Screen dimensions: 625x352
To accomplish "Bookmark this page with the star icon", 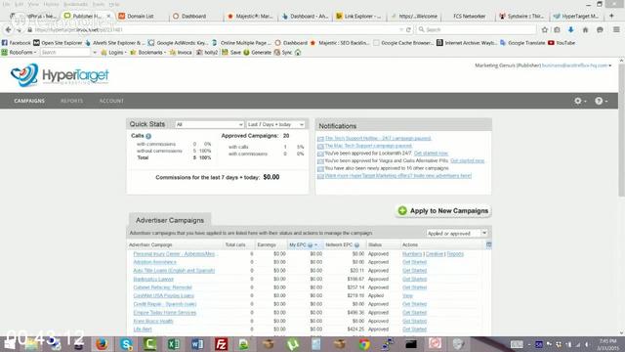I will (x=545, y=29).
